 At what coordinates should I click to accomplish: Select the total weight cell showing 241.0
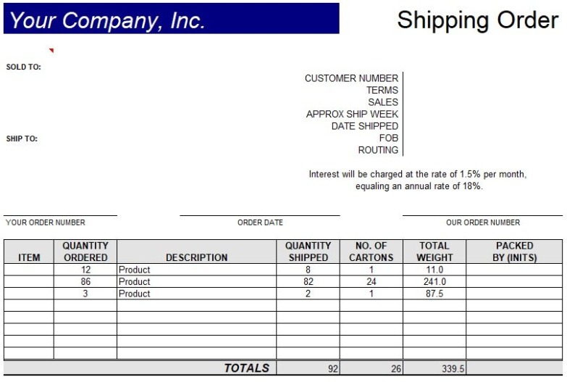pos(434,282)
